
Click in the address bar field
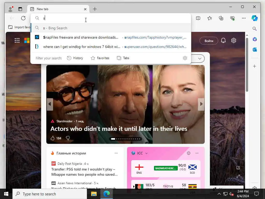(x=111, y=18)
